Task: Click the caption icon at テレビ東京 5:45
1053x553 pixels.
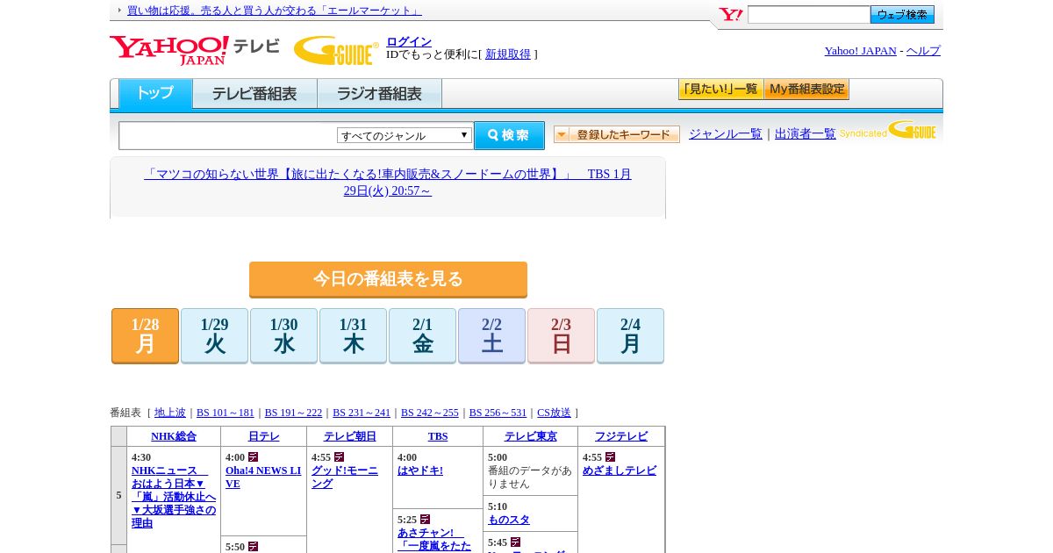Action: click(515, 542)
